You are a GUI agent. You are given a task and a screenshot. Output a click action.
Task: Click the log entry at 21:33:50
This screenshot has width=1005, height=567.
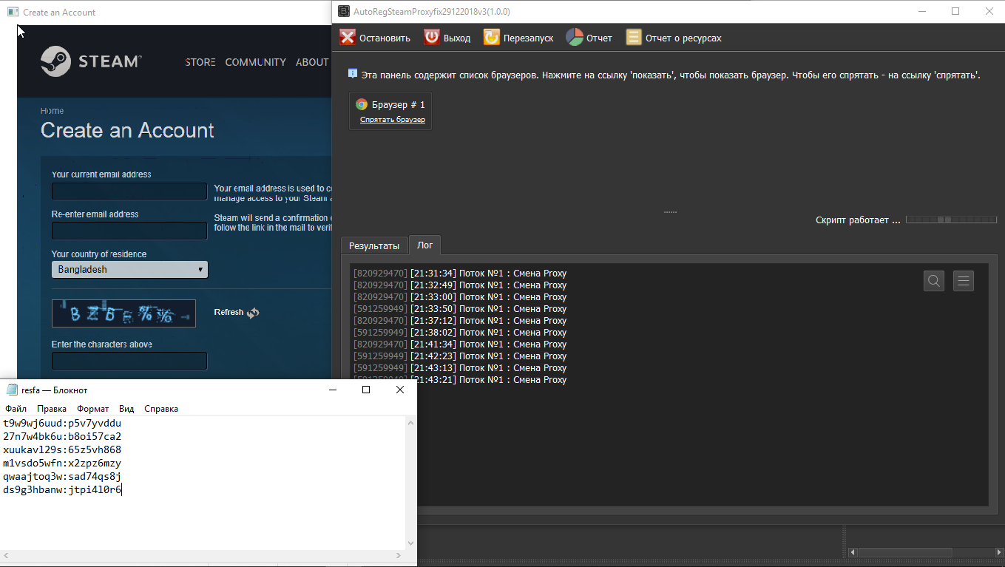(460, 309)
